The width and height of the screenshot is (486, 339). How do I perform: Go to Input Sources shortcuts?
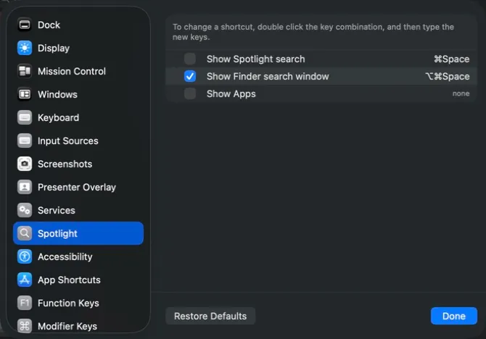click(68, 141)
